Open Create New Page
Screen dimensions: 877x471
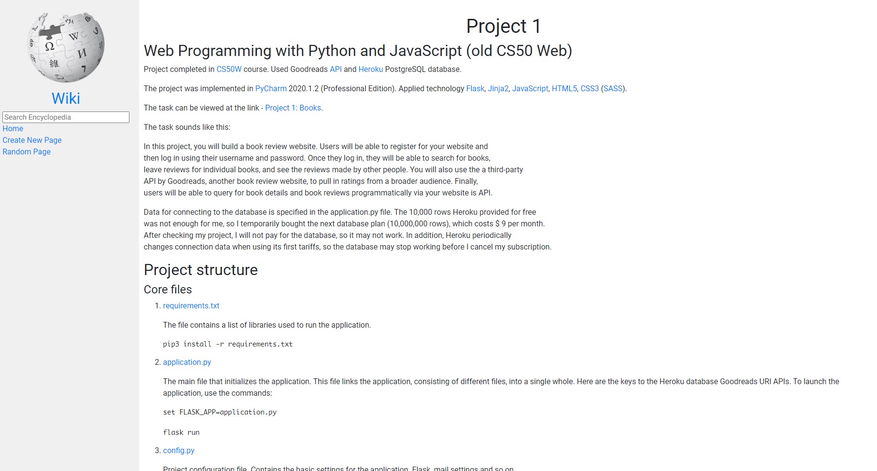point(32,140)
